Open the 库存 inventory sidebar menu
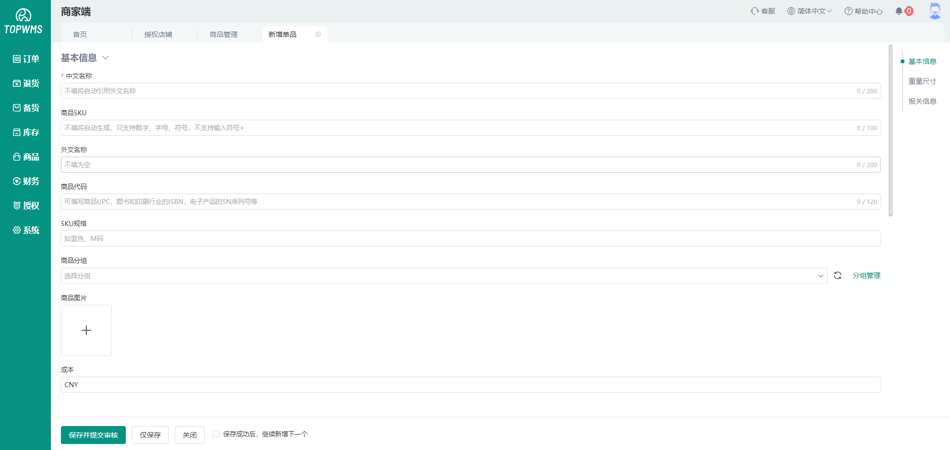950x450 pixels. 26,132
